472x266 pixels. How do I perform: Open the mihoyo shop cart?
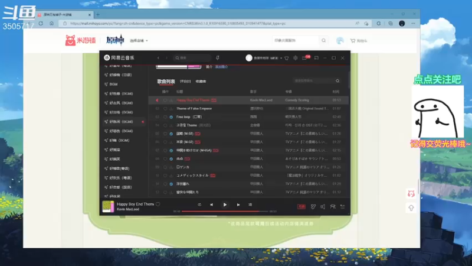coord(359,41)
